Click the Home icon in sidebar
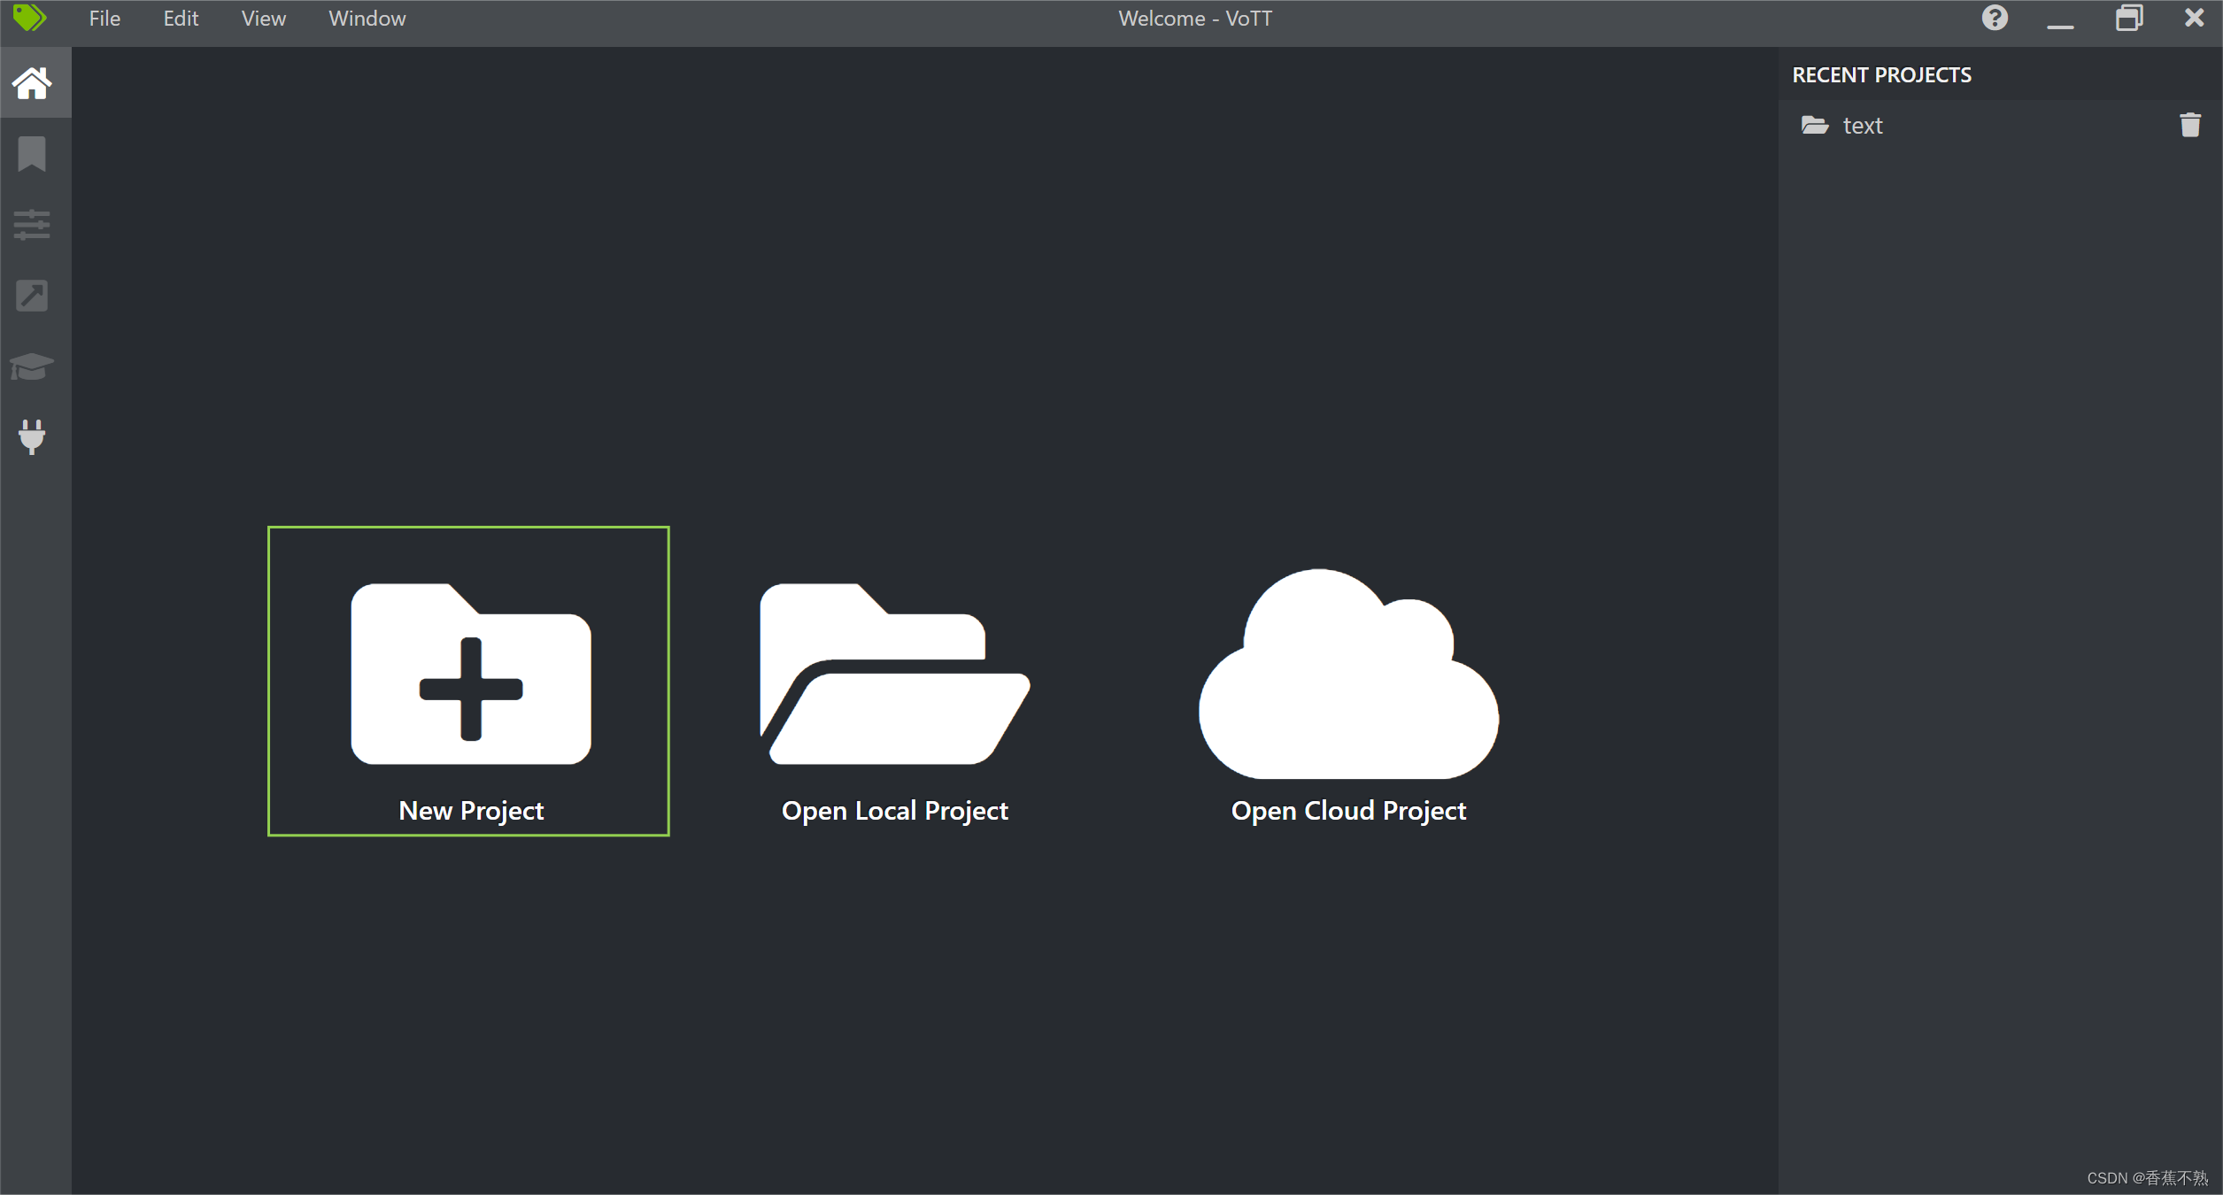The height and width of the screenshot is (1195, 2223). pos(32,83)
